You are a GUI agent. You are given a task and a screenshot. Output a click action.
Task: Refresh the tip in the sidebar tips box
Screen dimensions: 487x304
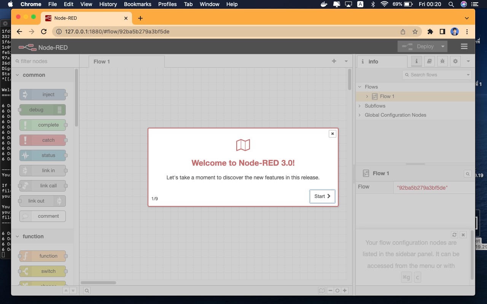[x=454, y=235]
